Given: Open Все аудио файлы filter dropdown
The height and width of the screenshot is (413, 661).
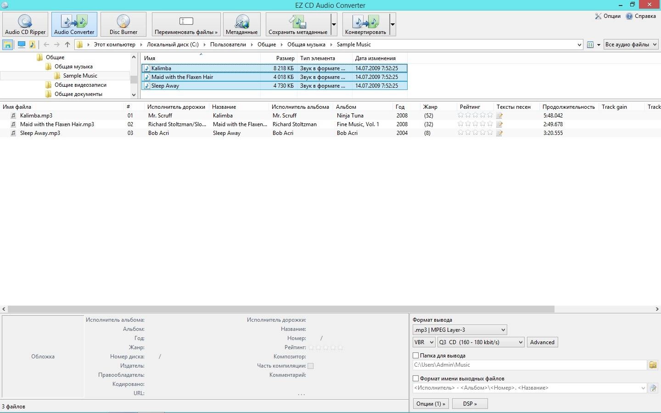Looking at the screenshot, I should click(x=631, y=45).
